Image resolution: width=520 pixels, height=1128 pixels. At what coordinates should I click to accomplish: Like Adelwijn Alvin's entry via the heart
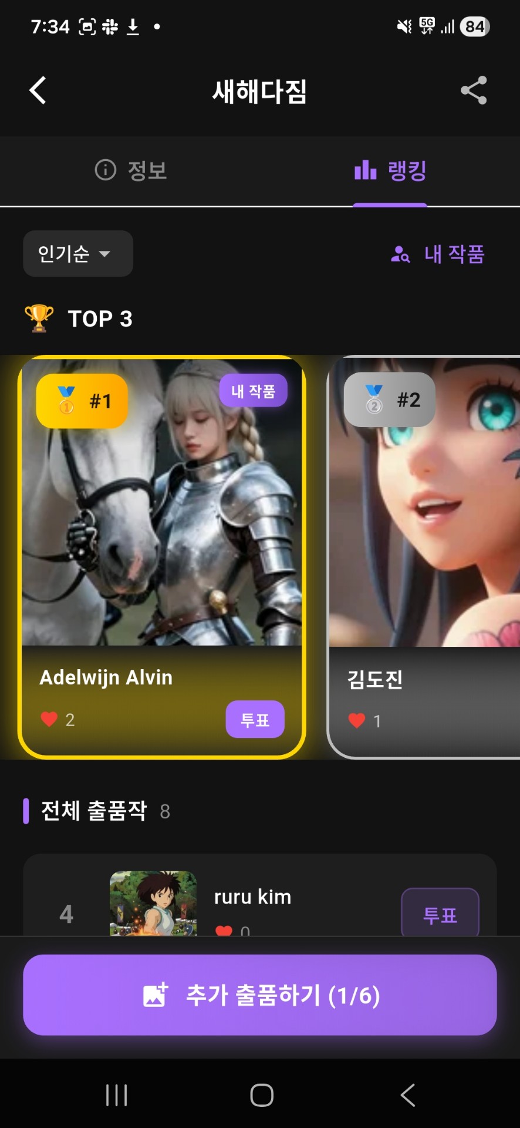49,719
